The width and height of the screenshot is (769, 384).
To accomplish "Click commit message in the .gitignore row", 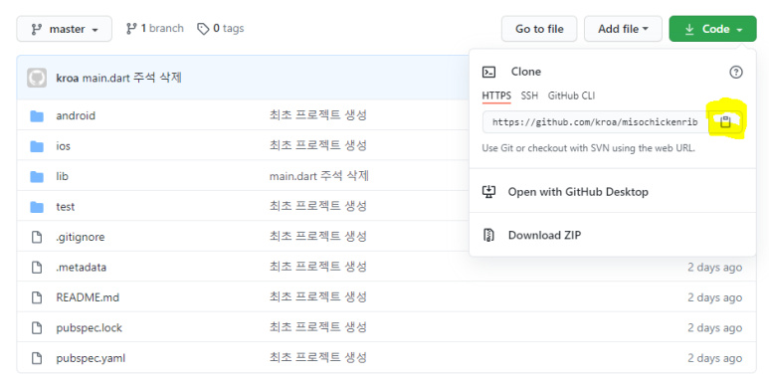I will tap(317, 237).
